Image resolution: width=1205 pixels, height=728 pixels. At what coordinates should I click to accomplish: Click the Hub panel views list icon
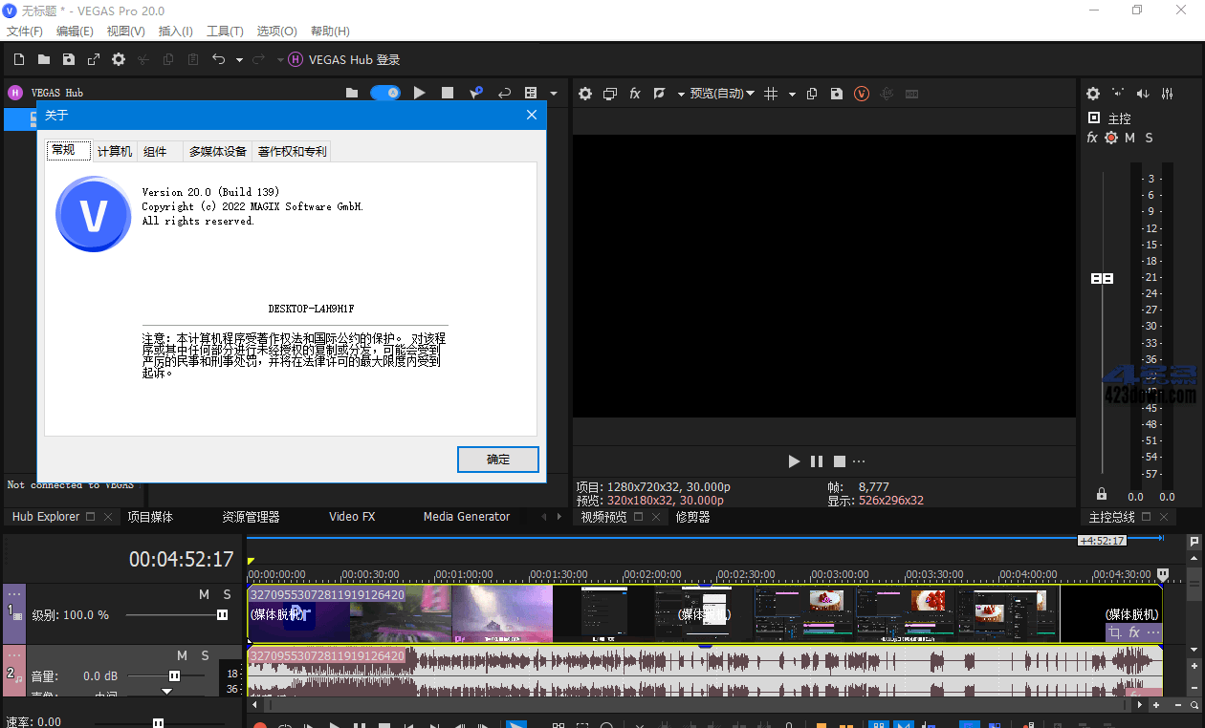pyautogui.click(x=530, y=93)
